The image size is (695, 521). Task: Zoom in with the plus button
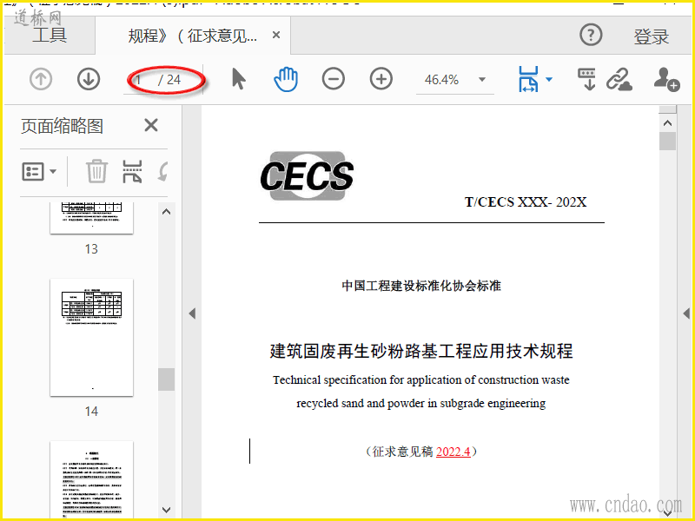[x=381, y=80]
